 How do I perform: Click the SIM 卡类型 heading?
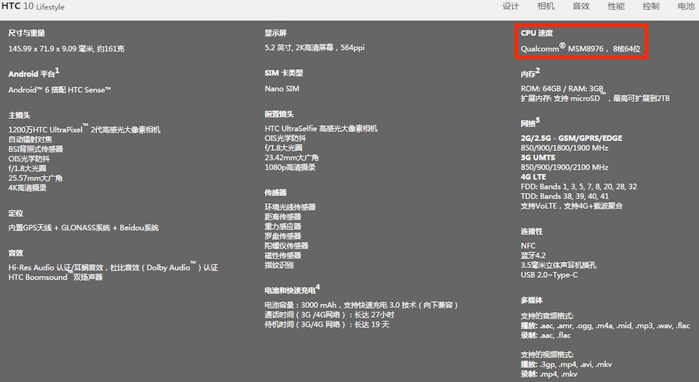click(284, 73)
